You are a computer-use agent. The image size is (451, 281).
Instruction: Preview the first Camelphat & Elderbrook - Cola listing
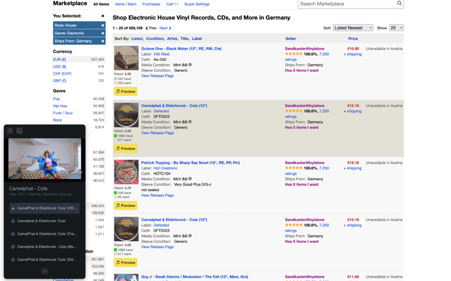click(125, 149)
